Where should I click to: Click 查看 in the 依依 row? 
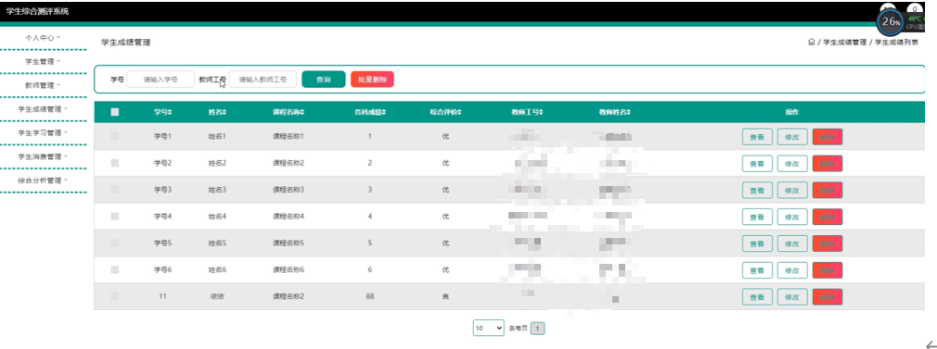point(757,297)
